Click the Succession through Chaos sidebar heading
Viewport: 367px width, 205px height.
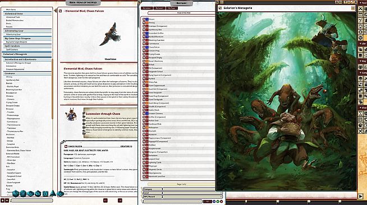point(103,114)
